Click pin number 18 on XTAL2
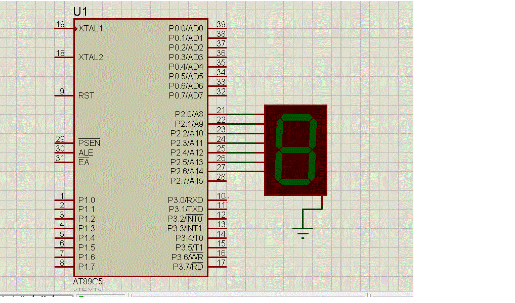This screenshot has width=515, height=303. (x=60, y=53)
